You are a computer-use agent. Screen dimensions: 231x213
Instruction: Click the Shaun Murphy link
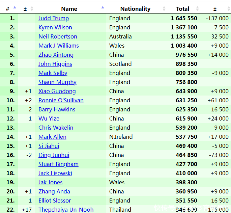[57, 82]
